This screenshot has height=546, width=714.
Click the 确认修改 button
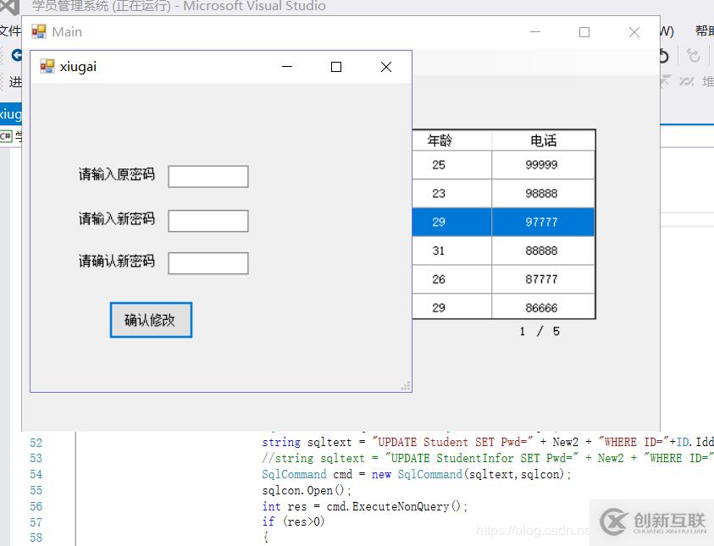[150, 319]
